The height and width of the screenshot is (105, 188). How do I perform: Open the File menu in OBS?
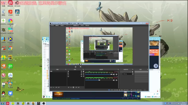tap(52, 25)
